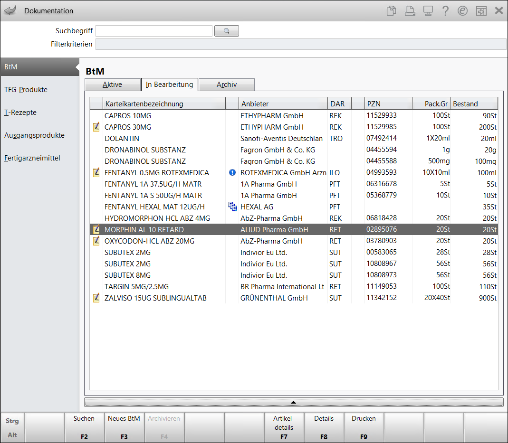
Task: Select DRONABINOL SUBSTANZ row with PZN 04455588
Action: pyautogui.click(x=294, y=161)
